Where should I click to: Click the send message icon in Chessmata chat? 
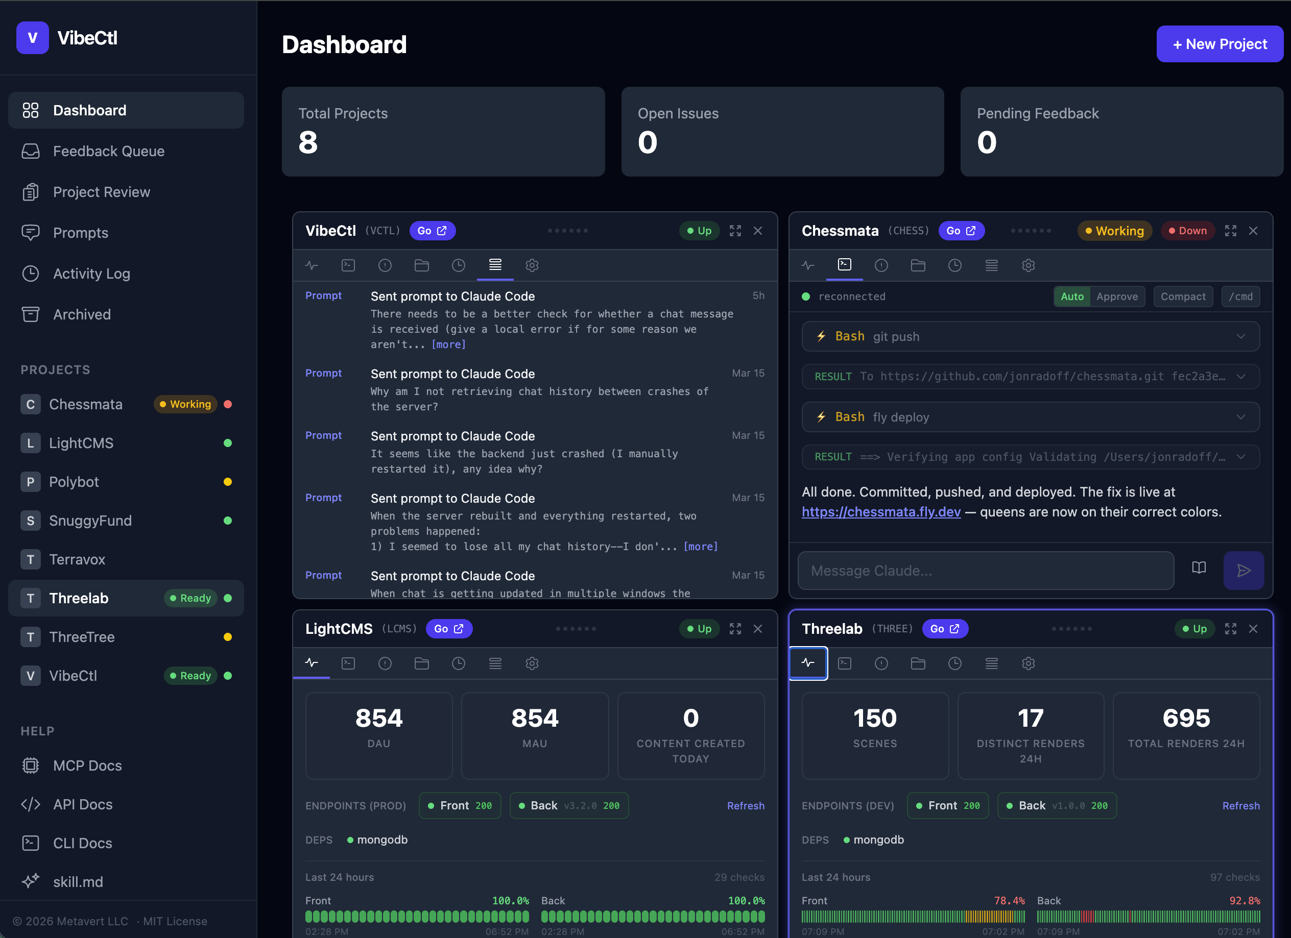1244,571
